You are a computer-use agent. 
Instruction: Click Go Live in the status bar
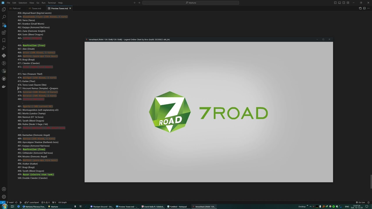click(360, 202)
